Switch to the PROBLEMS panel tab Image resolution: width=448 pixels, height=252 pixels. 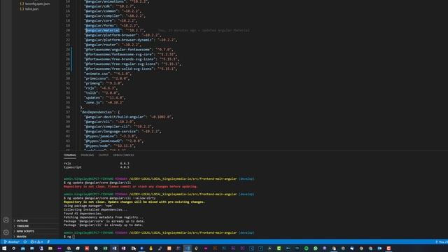(87, 155)
